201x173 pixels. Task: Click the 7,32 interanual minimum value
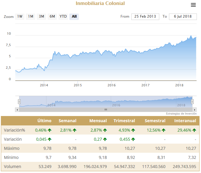tap(192, 157)
